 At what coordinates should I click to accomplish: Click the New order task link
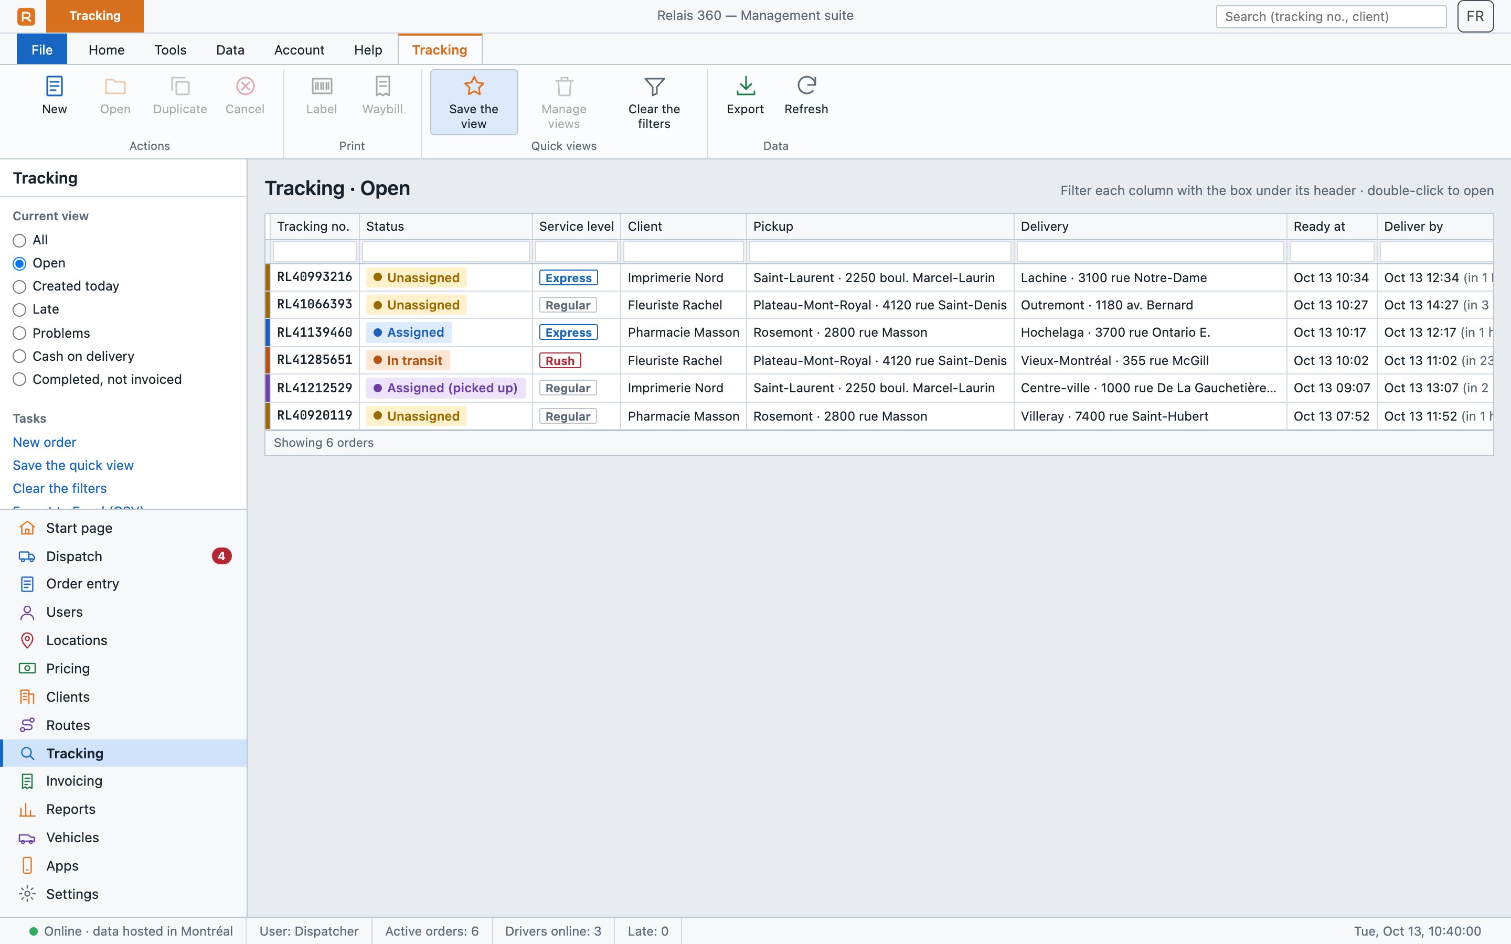pos(44,442)
